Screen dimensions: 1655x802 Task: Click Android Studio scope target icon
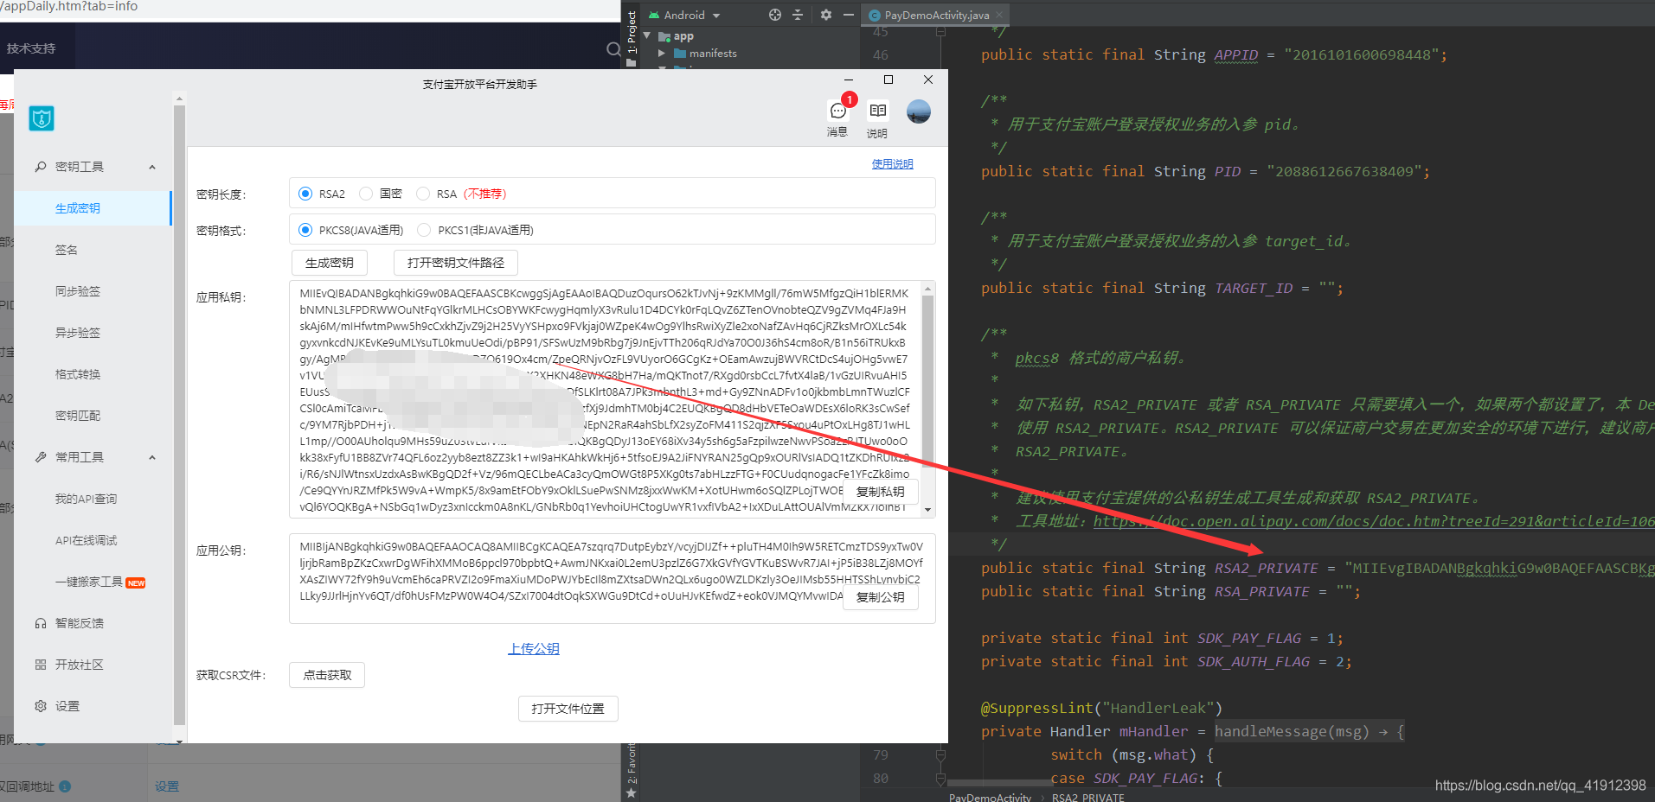tap(774, 15)
